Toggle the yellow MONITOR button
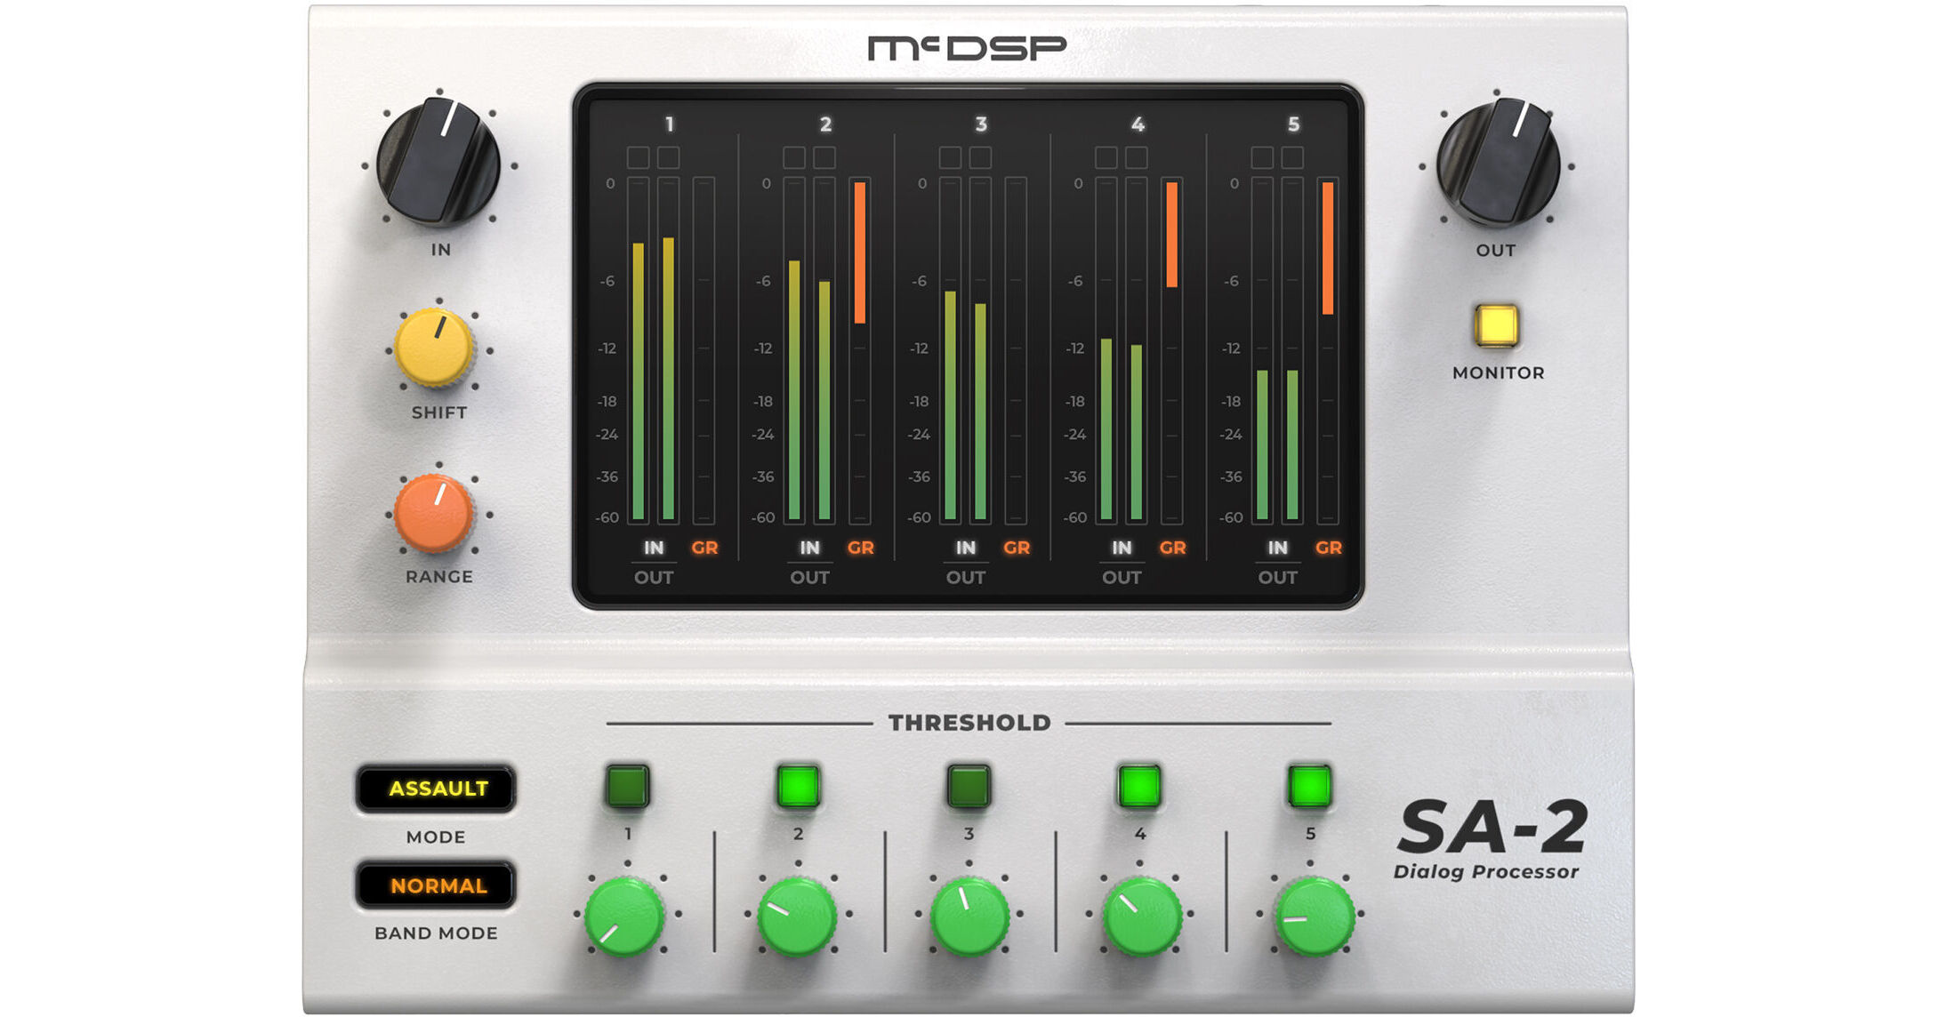1938x1017 pixels. pyautogui.click(x=1497, y=324)
